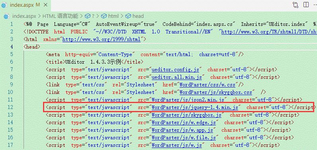Follow the WordPaster/js/jquery-1.4.min.js link

(195, 107)
